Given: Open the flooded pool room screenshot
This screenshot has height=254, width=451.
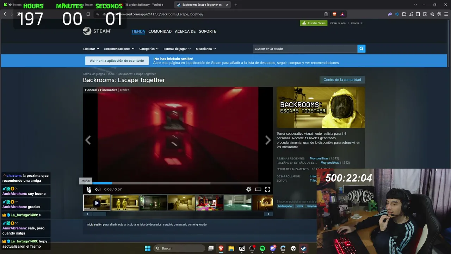Looking at the screenshot, I should [238, 203].
